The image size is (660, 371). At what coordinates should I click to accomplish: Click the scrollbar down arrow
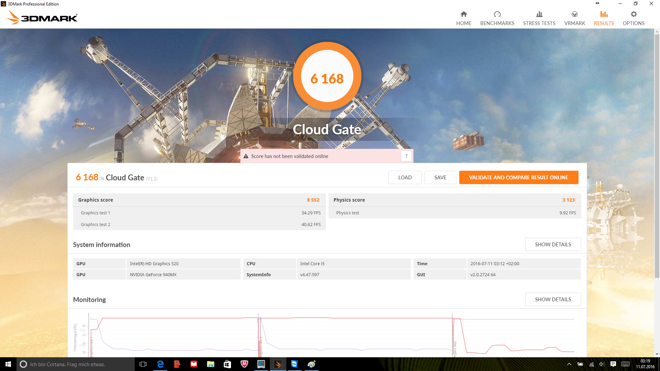coord(657,354)
